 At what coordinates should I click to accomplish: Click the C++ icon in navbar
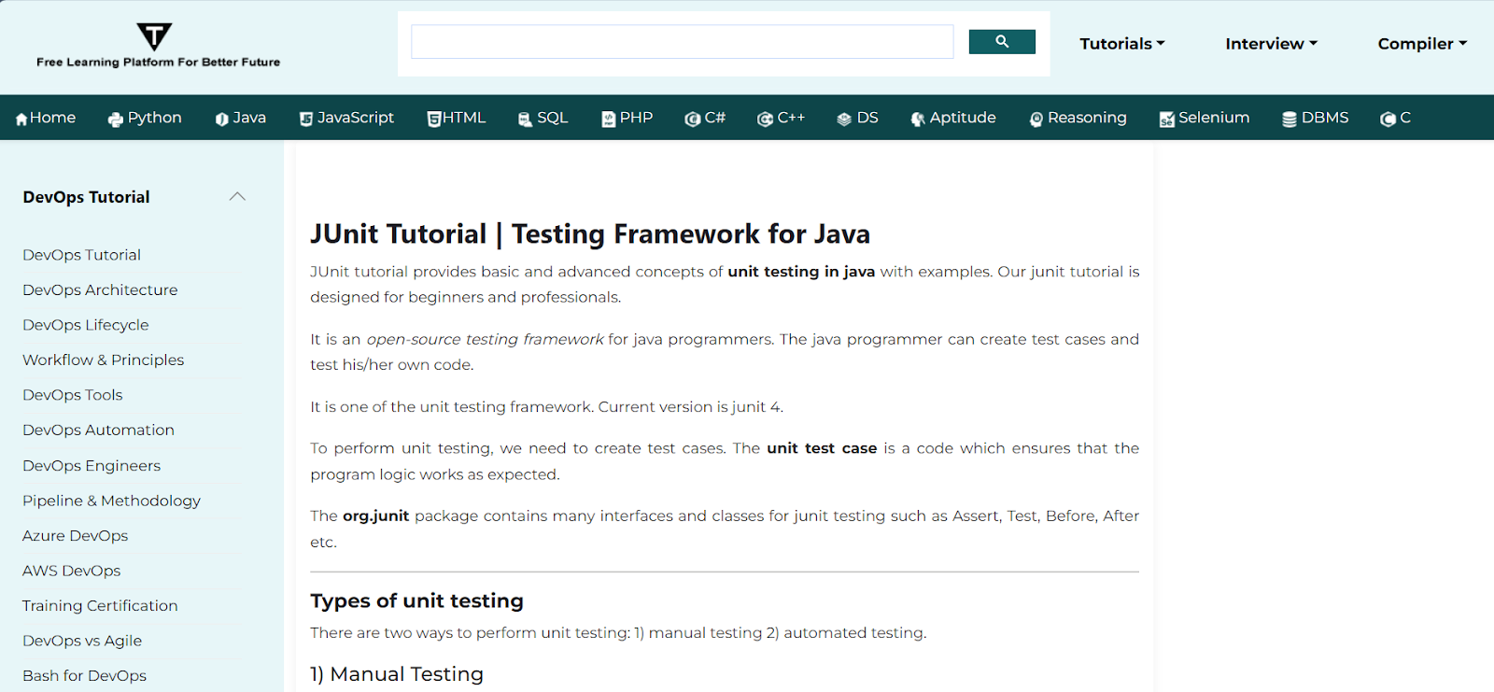(765, 120)
